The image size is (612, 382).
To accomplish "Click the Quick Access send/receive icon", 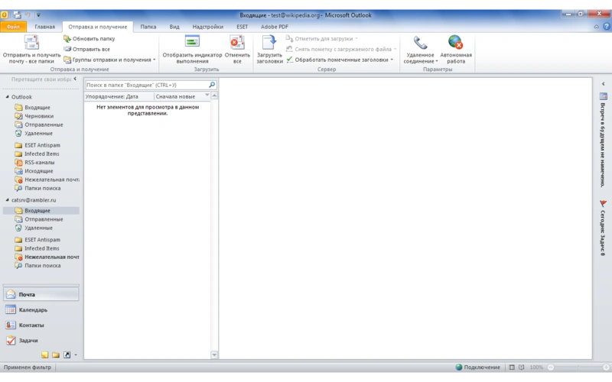I will (x=17, y=15).
